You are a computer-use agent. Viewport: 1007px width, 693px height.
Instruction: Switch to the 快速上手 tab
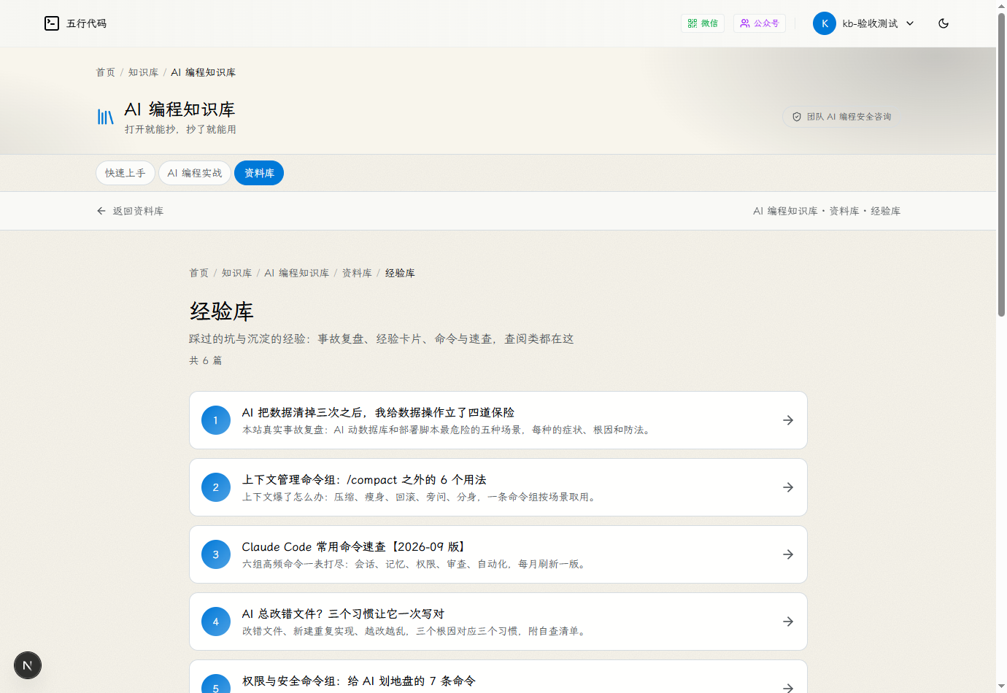click(126, 173)
